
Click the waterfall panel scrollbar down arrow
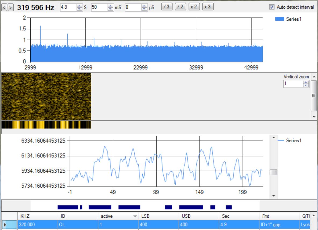pyautogui.click(x=314, y=117)
